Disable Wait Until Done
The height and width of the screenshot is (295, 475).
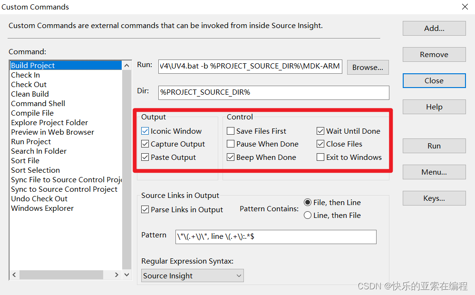(320, 131)
